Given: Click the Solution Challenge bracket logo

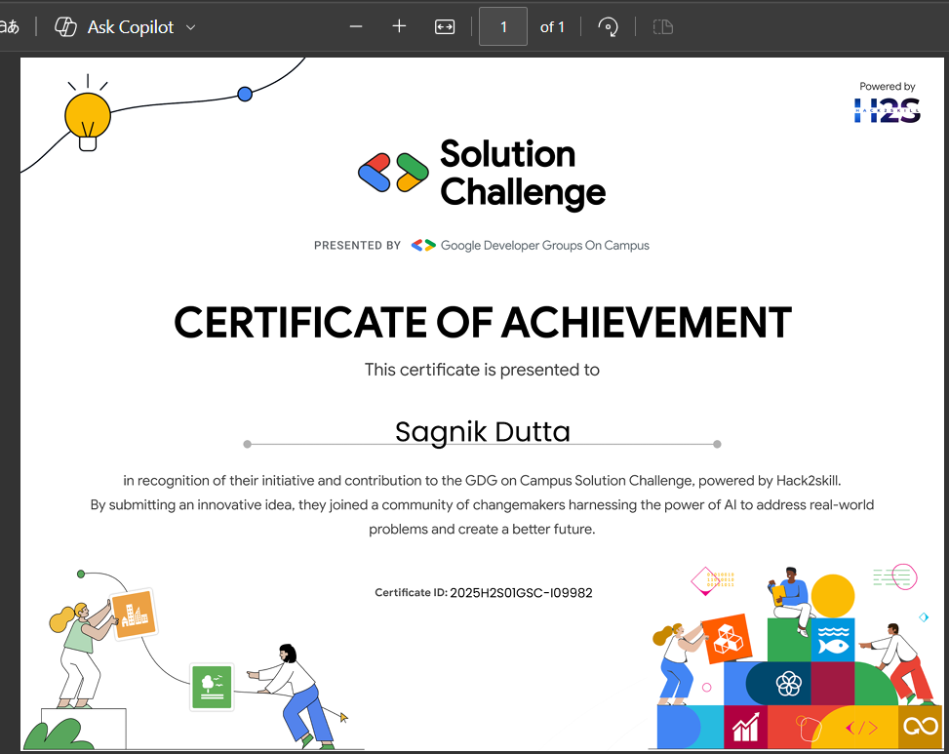Looking at the screenshot, I should pos(393,173).
